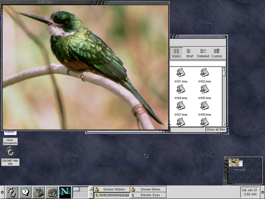Open the tr001.bmp file icon
Image resolution: width=265 pixels, height=199 pixels.
(181, 73)
